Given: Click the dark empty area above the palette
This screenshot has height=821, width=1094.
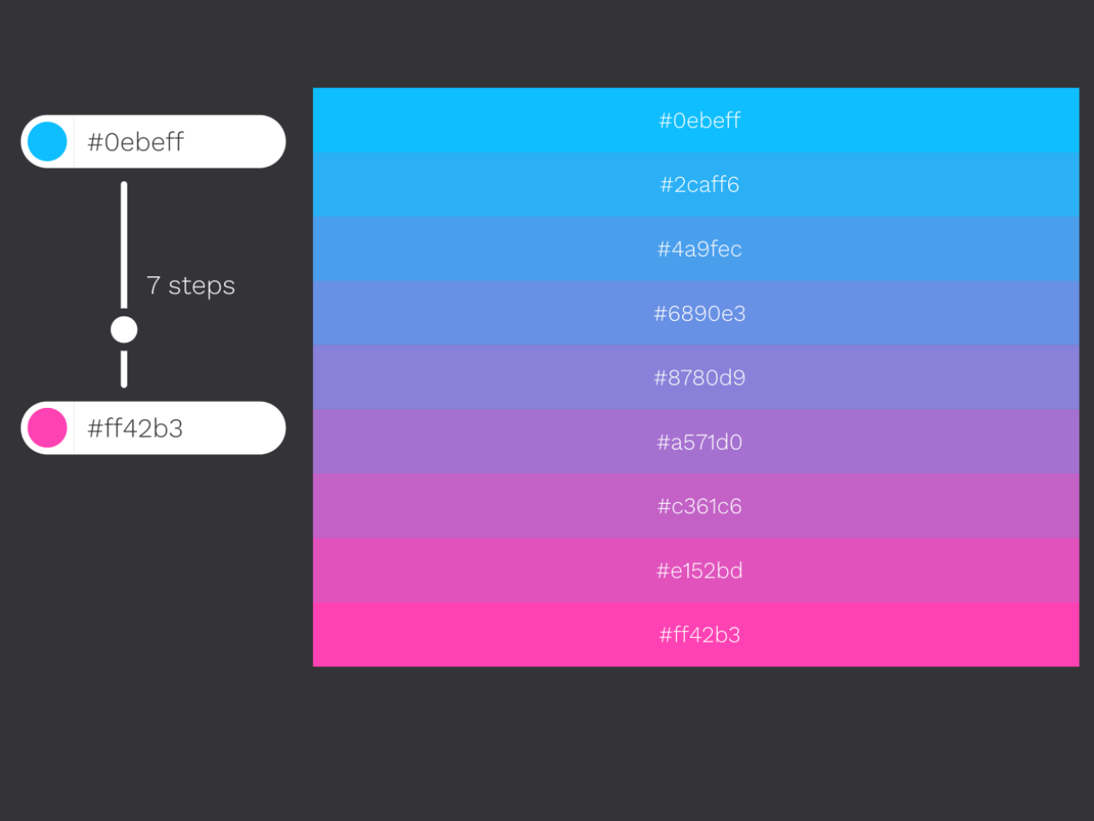Looking at the screenshot, I should coord(696,43).
